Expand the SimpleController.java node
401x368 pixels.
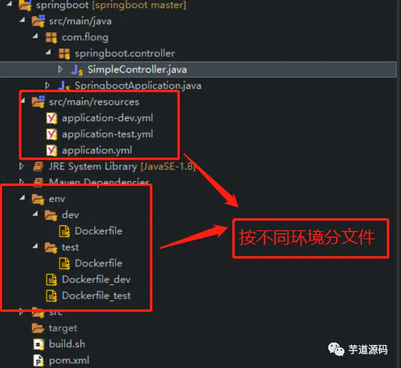coord(60,69)
